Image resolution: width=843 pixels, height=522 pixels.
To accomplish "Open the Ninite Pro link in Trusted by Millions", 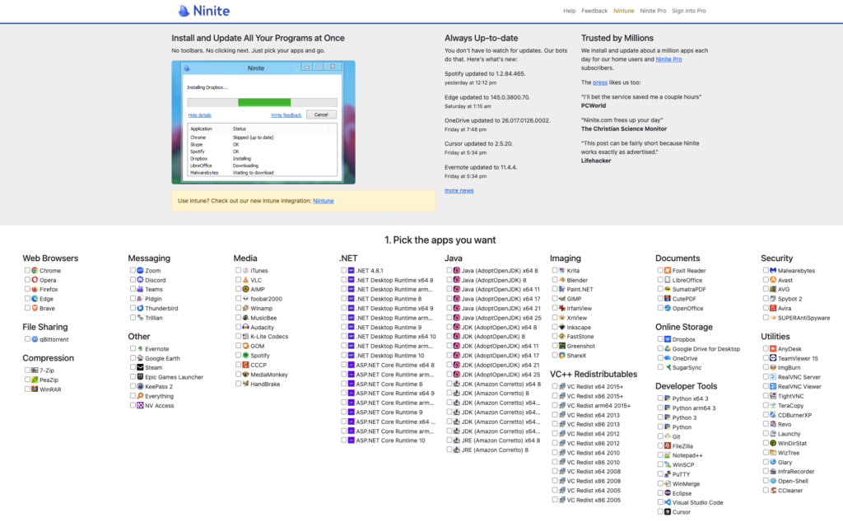I will (668, 59).
